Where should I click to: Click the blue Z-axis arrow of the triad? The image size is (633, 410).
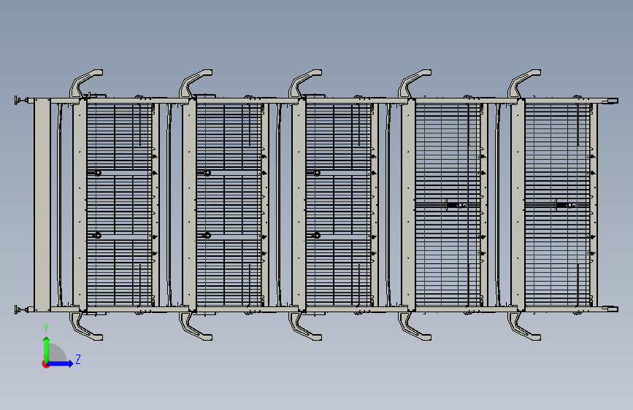tap(61, 363)
